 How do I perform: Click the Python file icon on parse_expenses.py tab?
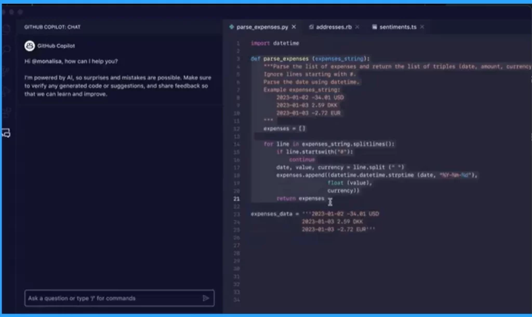pyautogui.click(x=231, y=27)
